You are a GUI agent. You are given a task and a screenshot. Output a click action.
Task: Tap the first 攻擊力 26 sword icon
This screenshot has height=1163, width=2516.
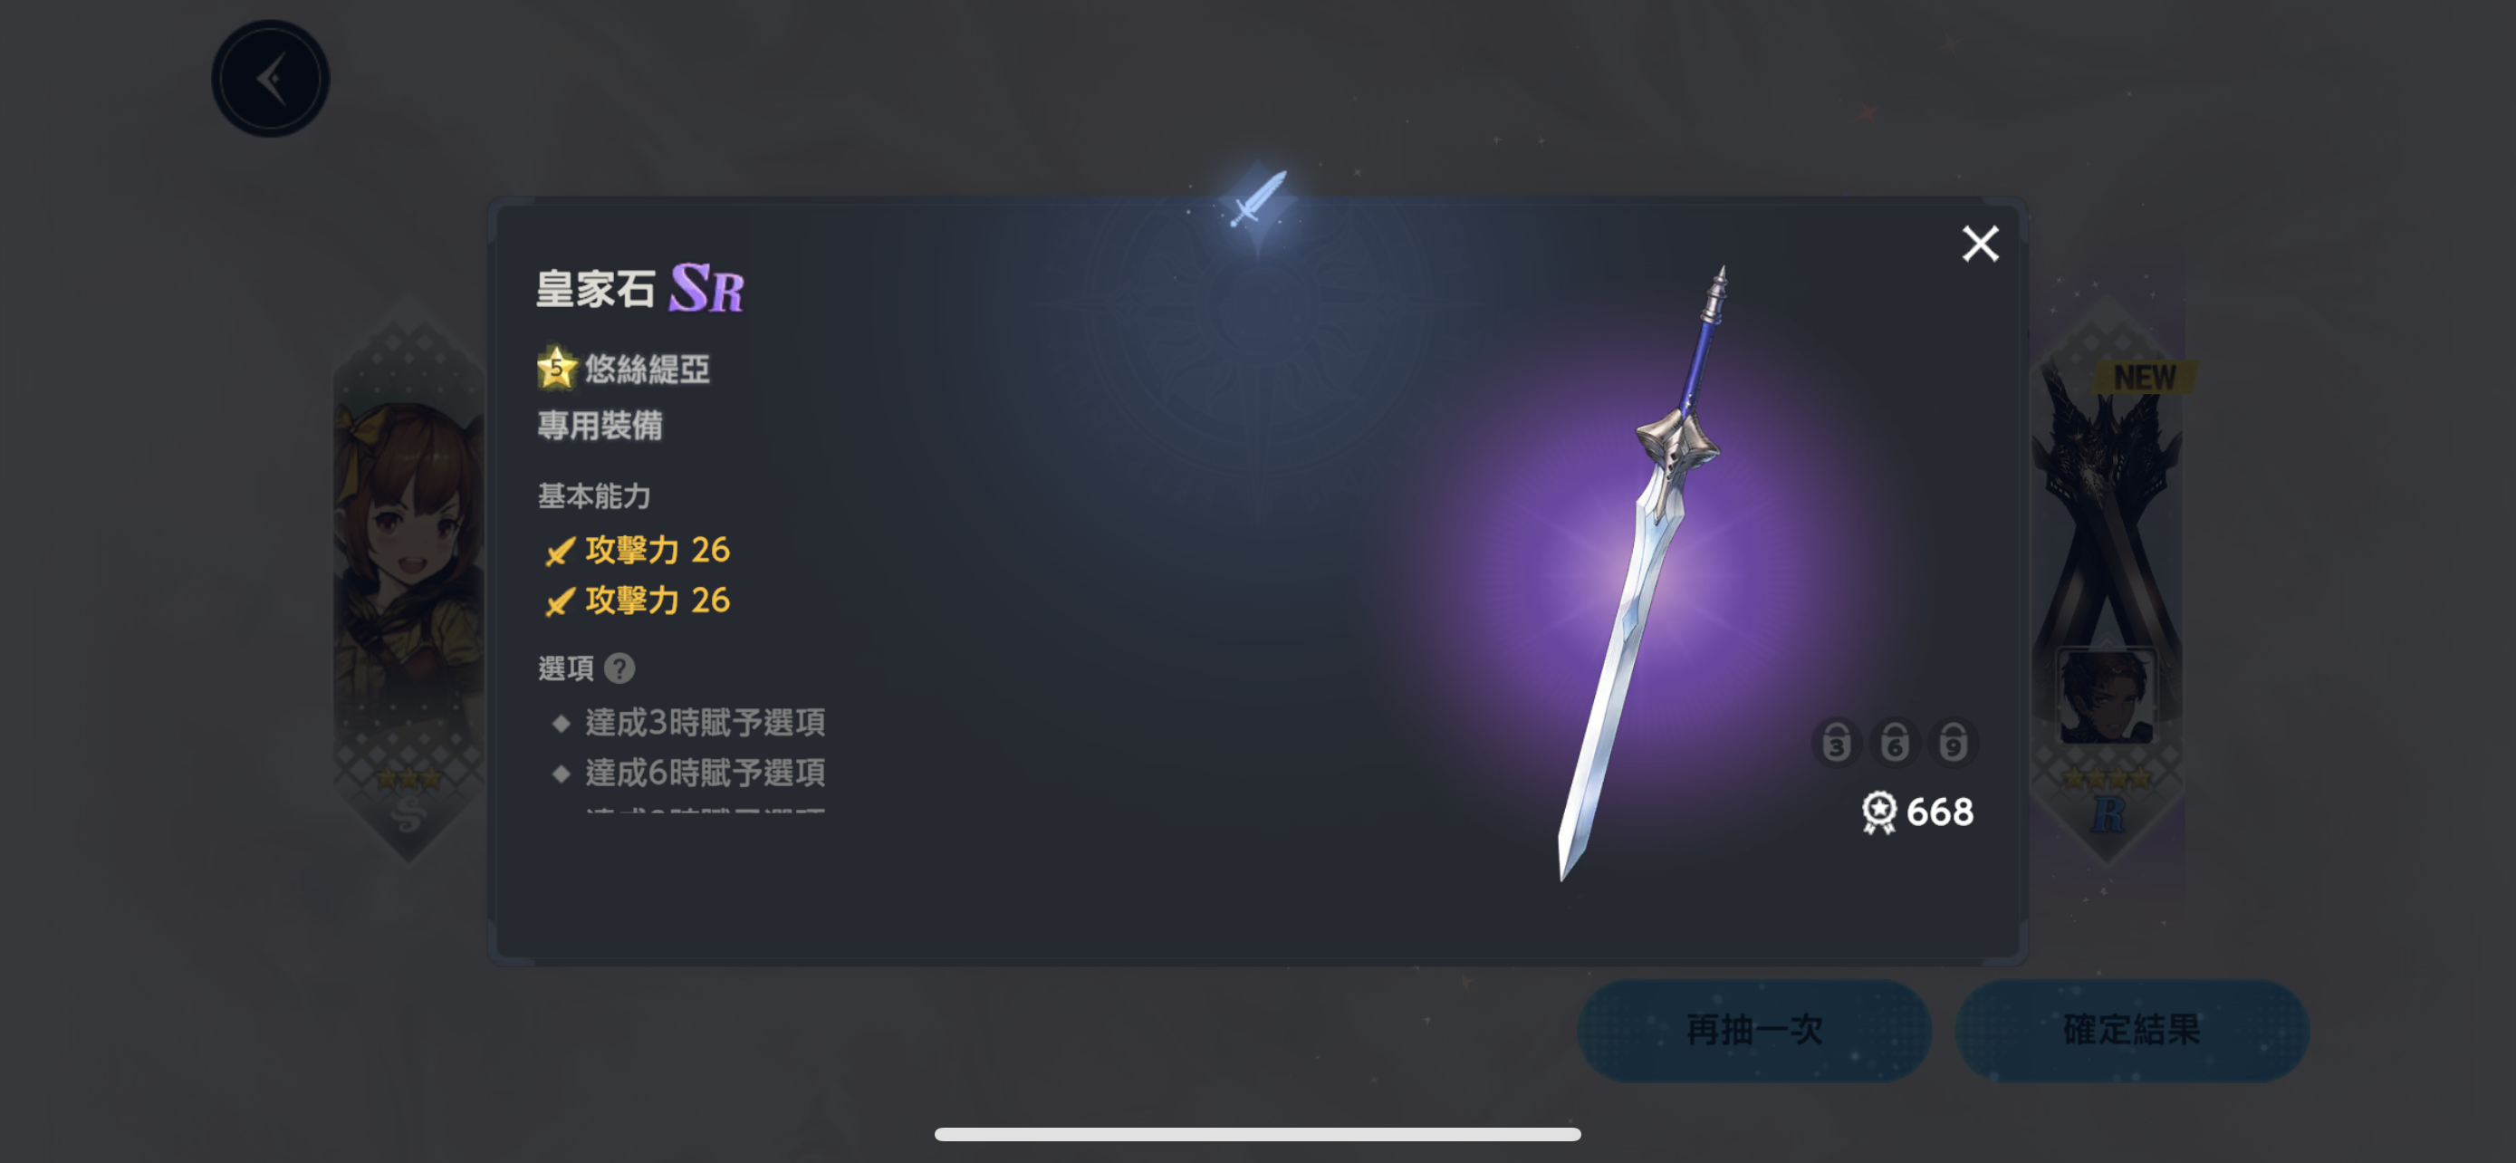point(560,551)
